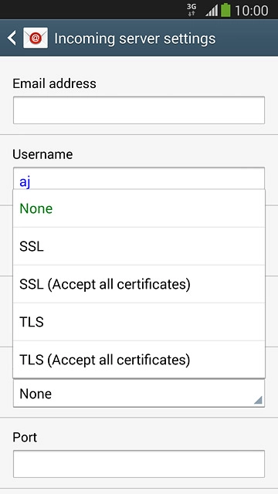The width and height of the screenshot is (278, 494).
Task: Tap the Port label
Action: pos(25,438)
